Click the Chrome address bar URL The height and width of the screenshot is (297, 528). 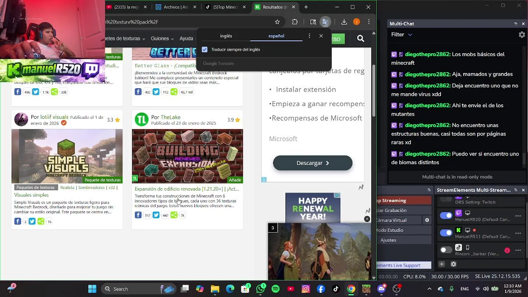(x=186, y=22)
